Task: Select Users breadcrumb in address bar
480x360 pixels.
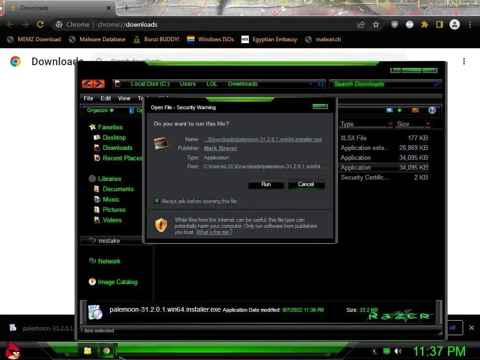Action: click(x=187, y=84)
